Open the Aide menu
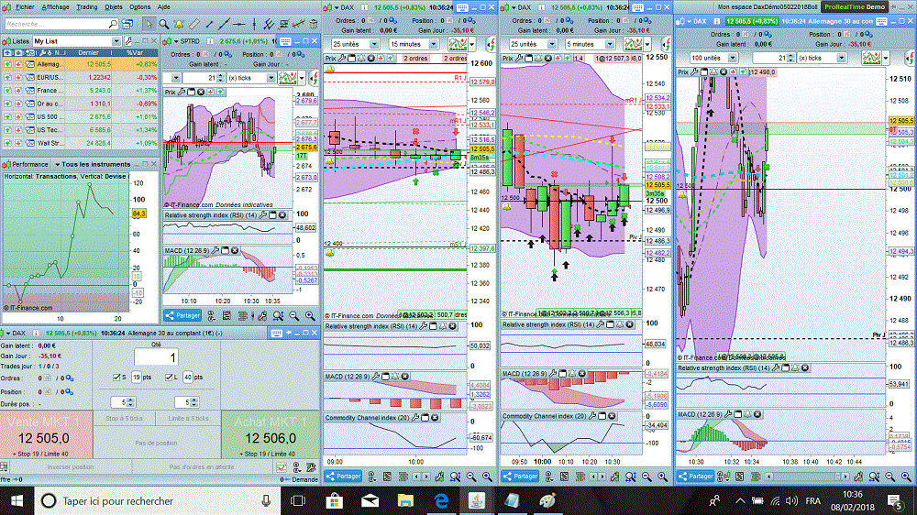Image resolution: width=917 pixels, height=515 pixels. coord(164,7)
